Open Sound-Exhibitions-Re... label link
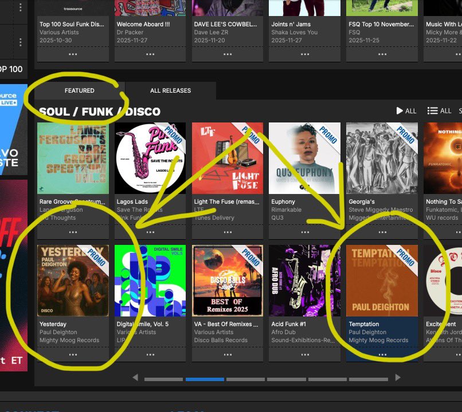This screenshot has height=412, width=462. (x=303, y=340)
